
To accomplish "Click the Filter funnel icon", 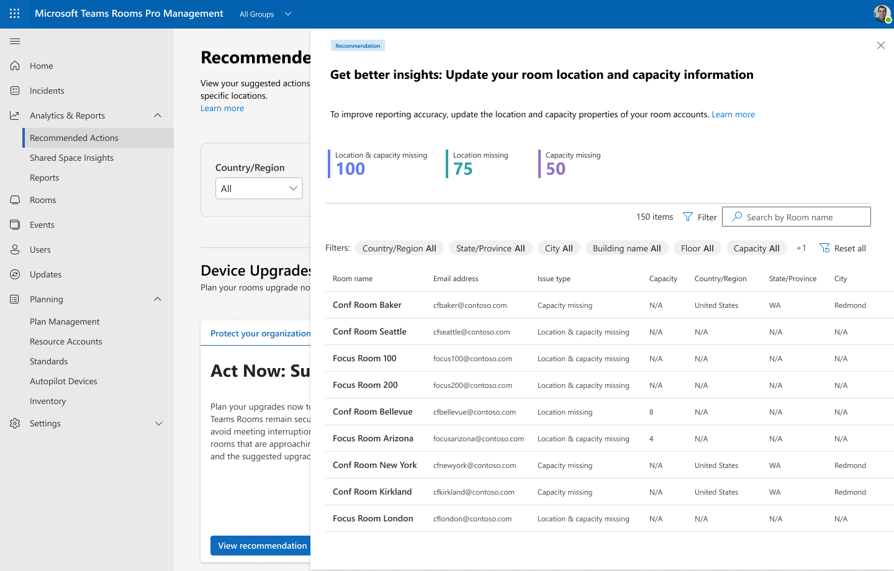I will coord(688,217).
